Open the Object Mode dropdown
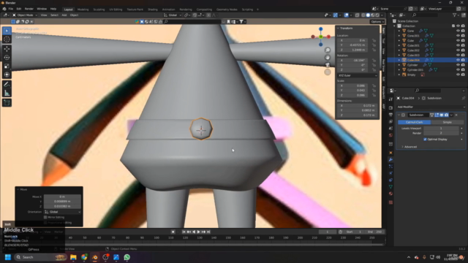 click(25, 15)
